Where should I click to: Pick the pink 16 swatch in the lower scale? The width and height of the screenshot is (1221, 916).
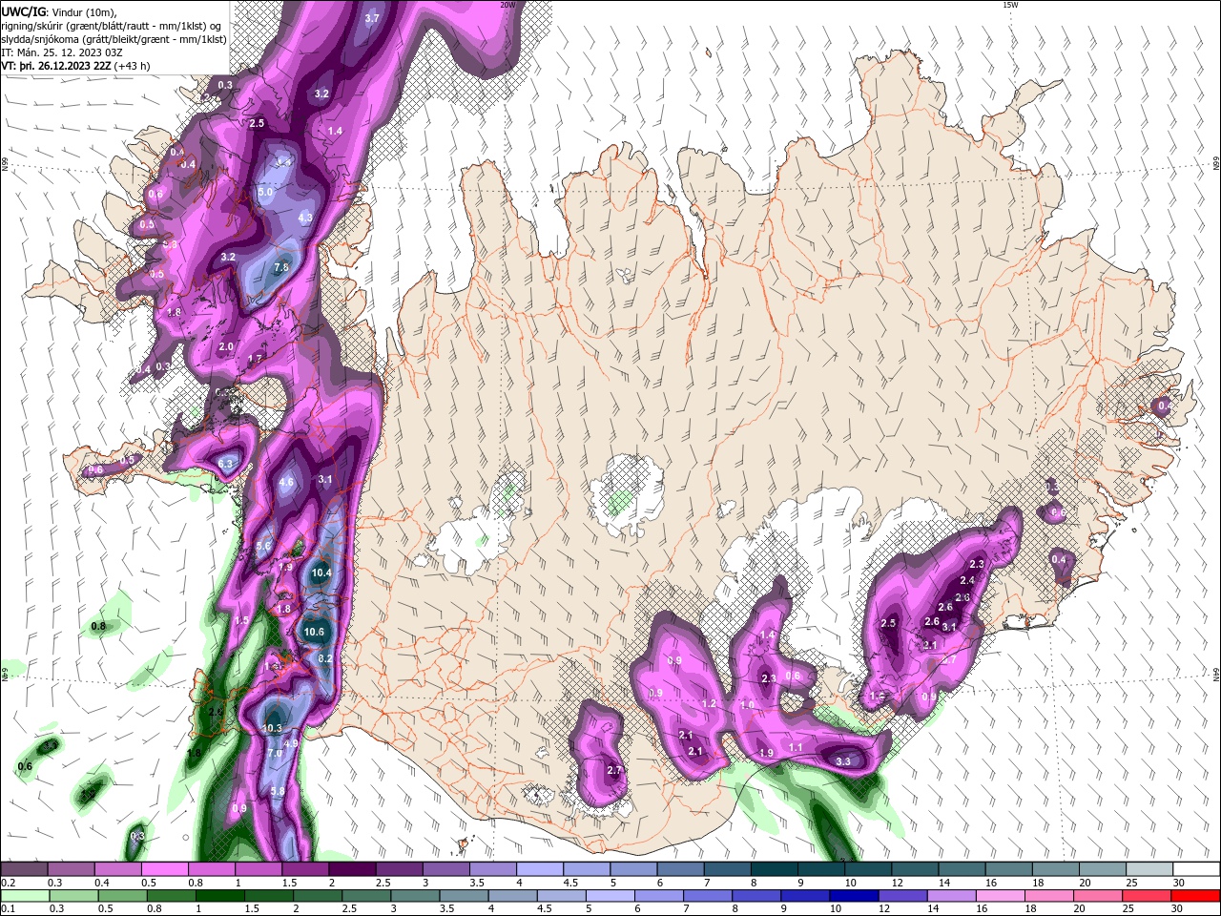(999, 895)
